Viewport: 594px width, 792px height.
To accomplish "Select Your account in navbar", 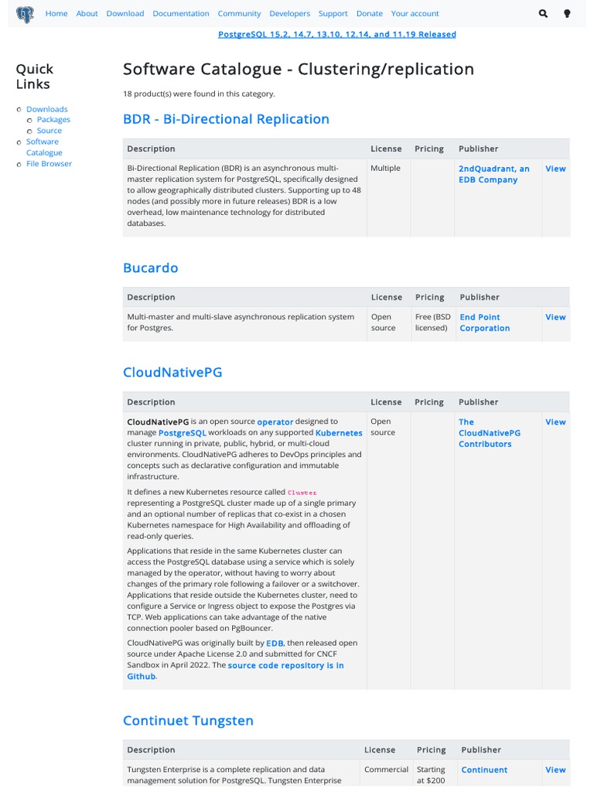I will point(415,14).
